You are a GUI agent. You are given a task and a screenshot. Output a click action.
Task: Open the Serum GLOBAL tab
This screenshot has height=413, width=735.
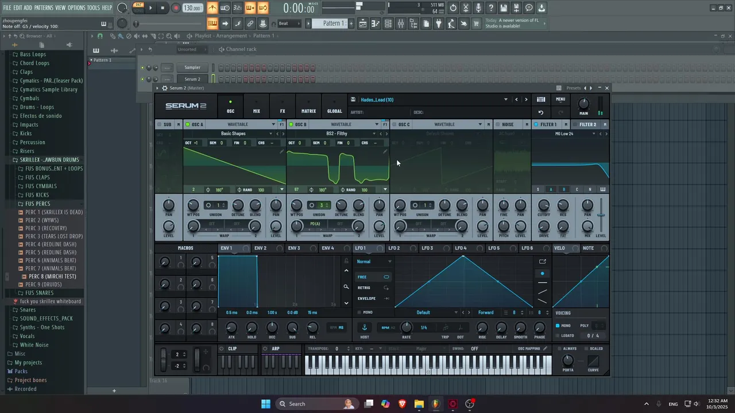[x=334, y=107]
